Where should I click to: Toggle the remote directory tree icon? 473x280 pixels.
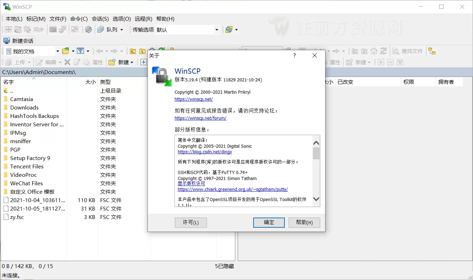(x=432, y=51)
